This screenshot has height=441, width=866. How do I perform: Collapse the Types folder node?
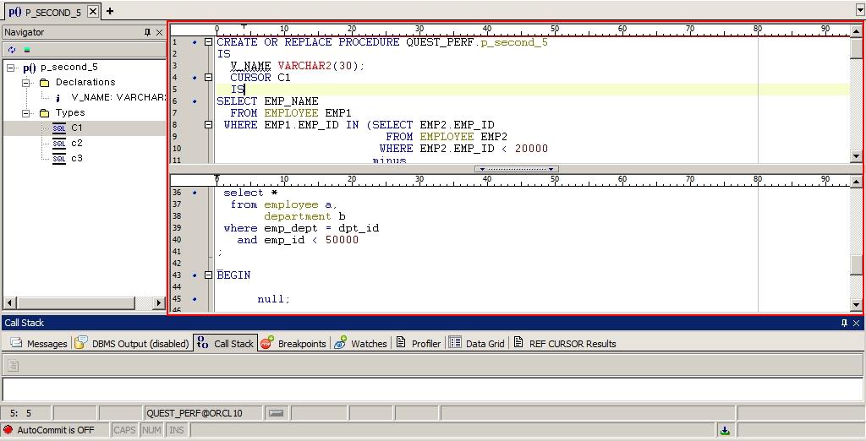coord(27,113)
